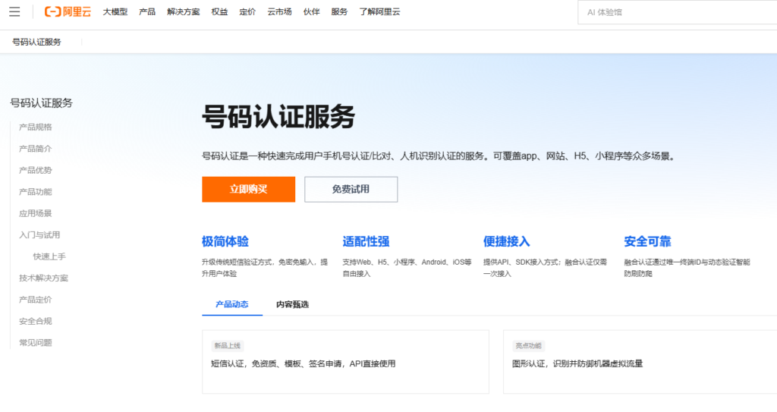The height and width of the screenshot is (412, 777).
Task: Click the 极简体验 heading
Action: click(x=225, y=241)
